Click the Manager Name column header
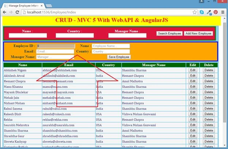Viewport: 228px width, 149px height. coord(154,65)
